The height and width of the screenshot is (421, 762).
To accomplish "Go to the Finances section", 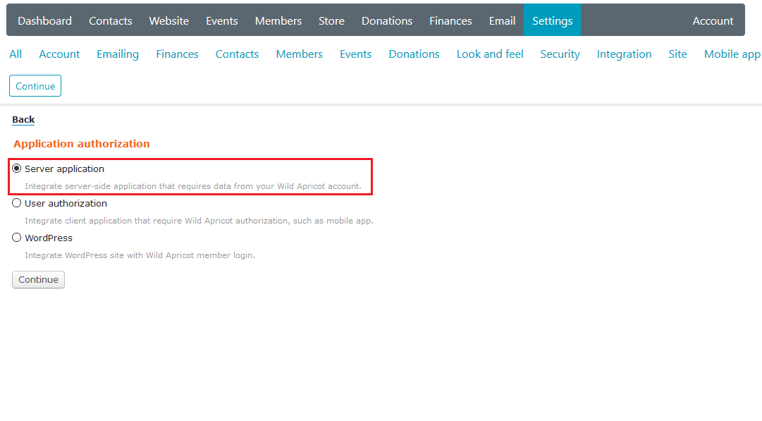I will [450, 20].
